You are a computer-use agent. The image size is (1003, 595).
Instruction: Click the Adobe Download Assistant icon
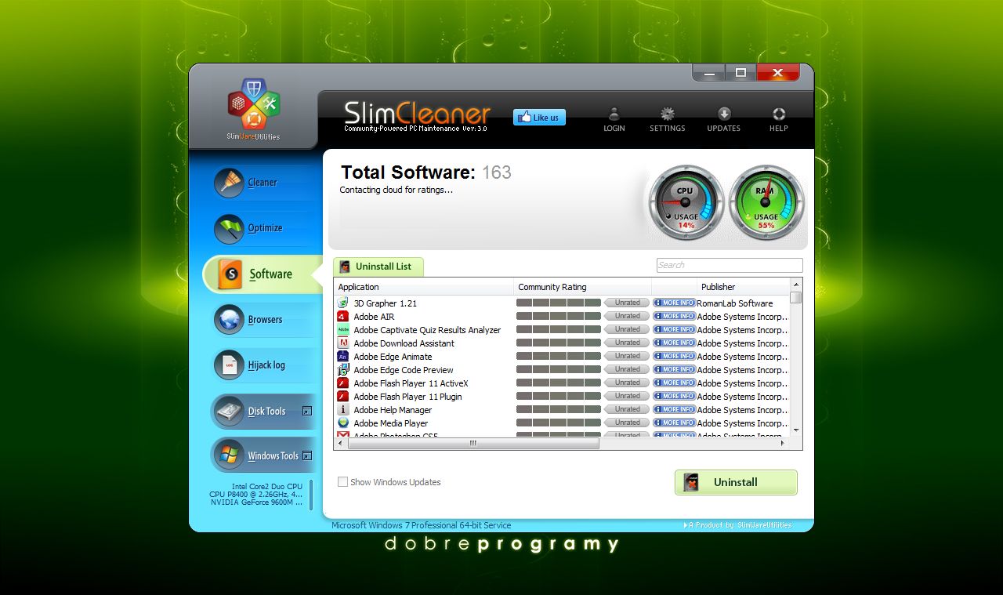(x=343, y=343)
